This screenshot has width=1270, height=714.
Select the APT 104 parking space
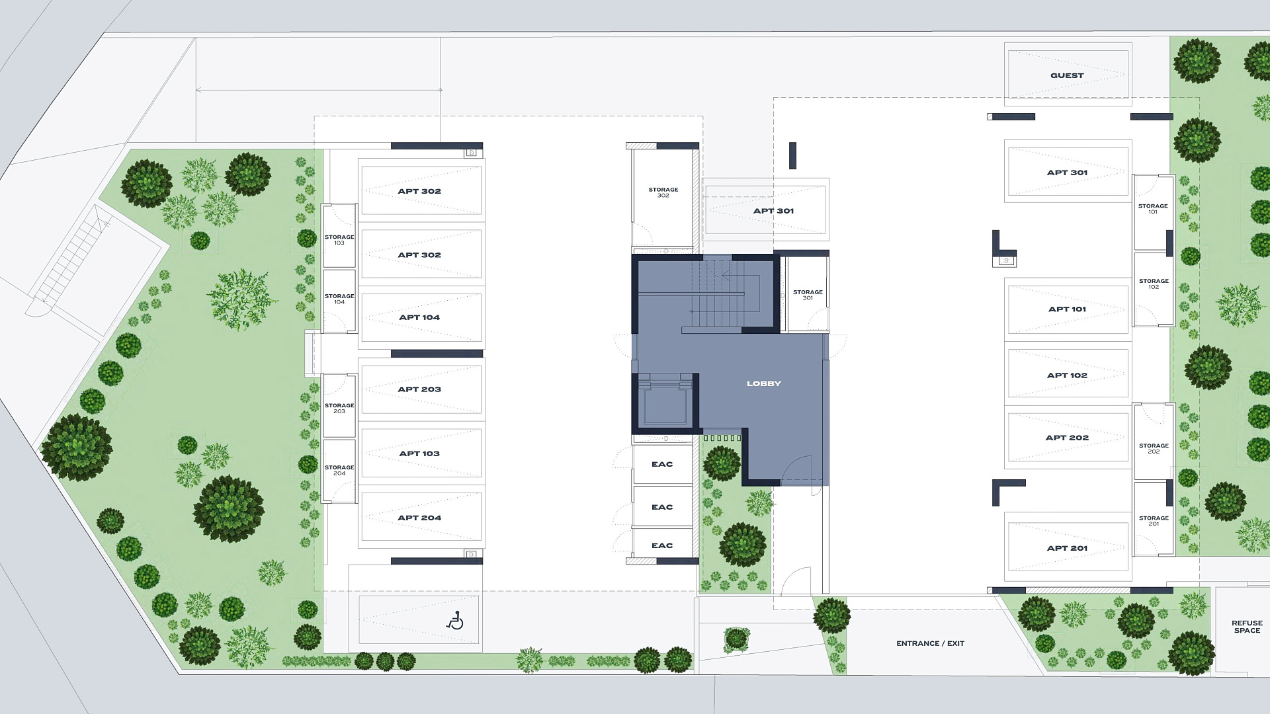419,317
